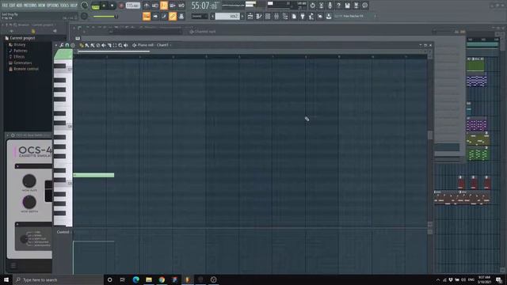Click the render as audio icon
This screenshot has width=507, height=285.
356,6
